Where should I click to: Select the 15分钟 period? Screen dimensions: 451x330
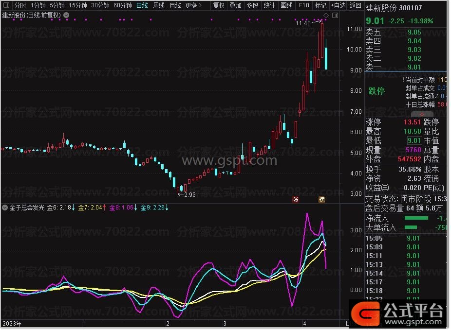(77, 5)
